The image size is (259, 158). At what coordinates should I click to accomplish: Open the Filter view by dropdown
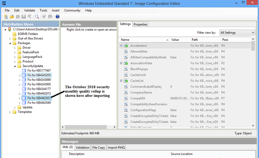click(237, 32)
